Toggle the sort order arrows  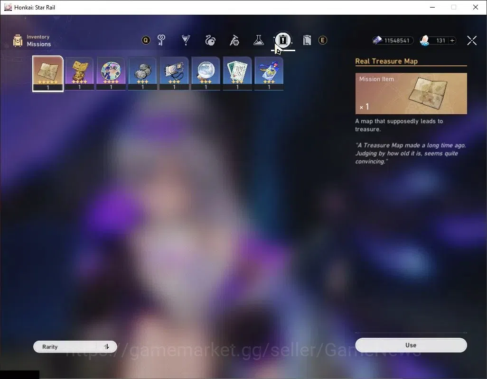click(106, 347)
